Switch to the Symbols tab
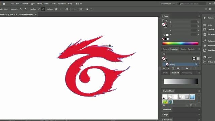The width and height of the screenshot is (215, 121). tap(191, 49)
